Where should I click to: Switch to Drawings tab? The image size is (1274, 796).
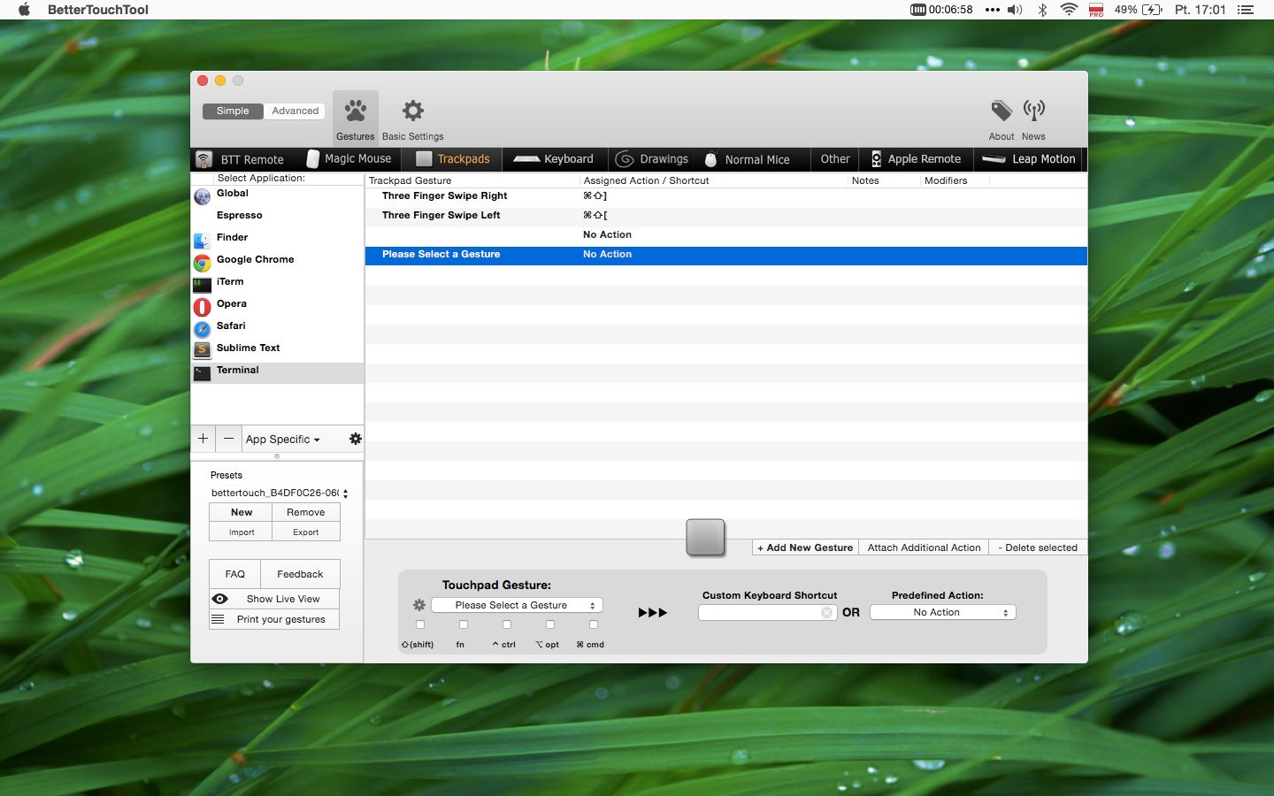(651, 159)
